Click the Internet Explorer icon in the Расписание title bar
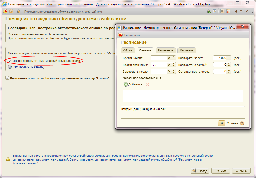Viewport: 256px width, 178px height. [120, 27]
